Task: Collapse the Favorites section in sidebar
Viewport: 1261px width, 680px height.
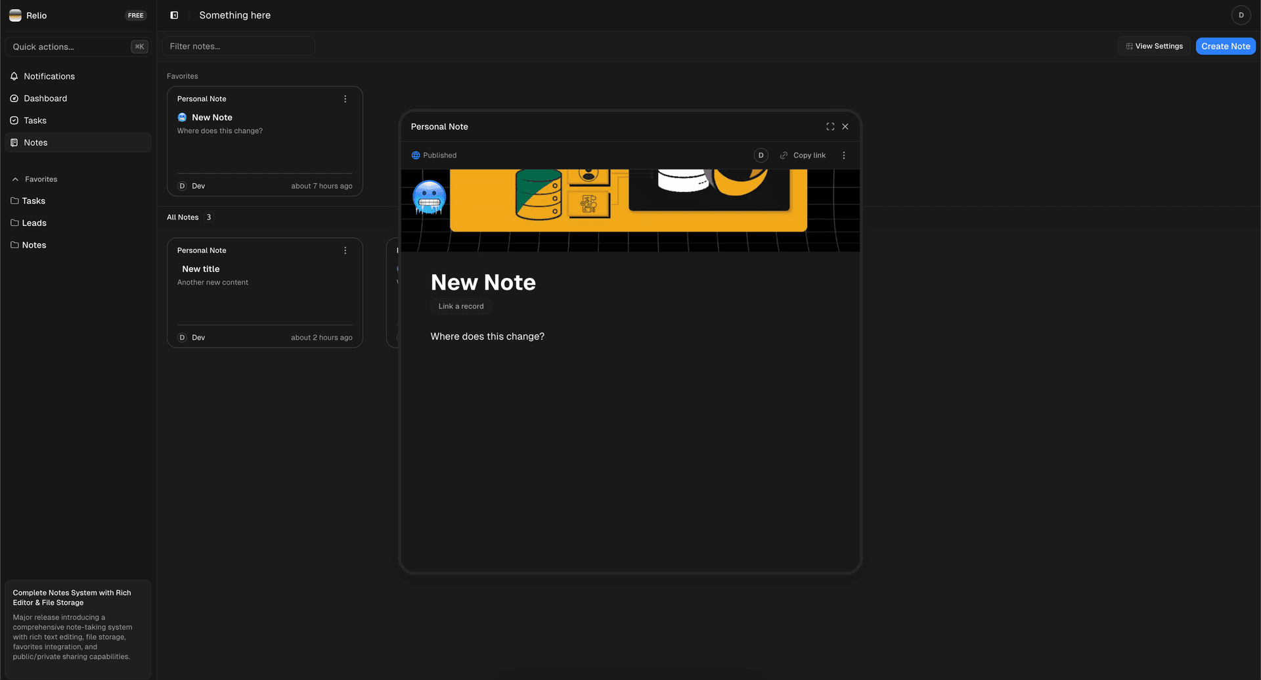Action: [x=16, y=179]
